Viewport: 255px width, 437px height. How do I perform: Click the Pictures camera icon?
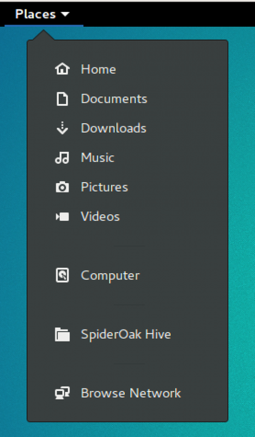click(x=62, y=187)
